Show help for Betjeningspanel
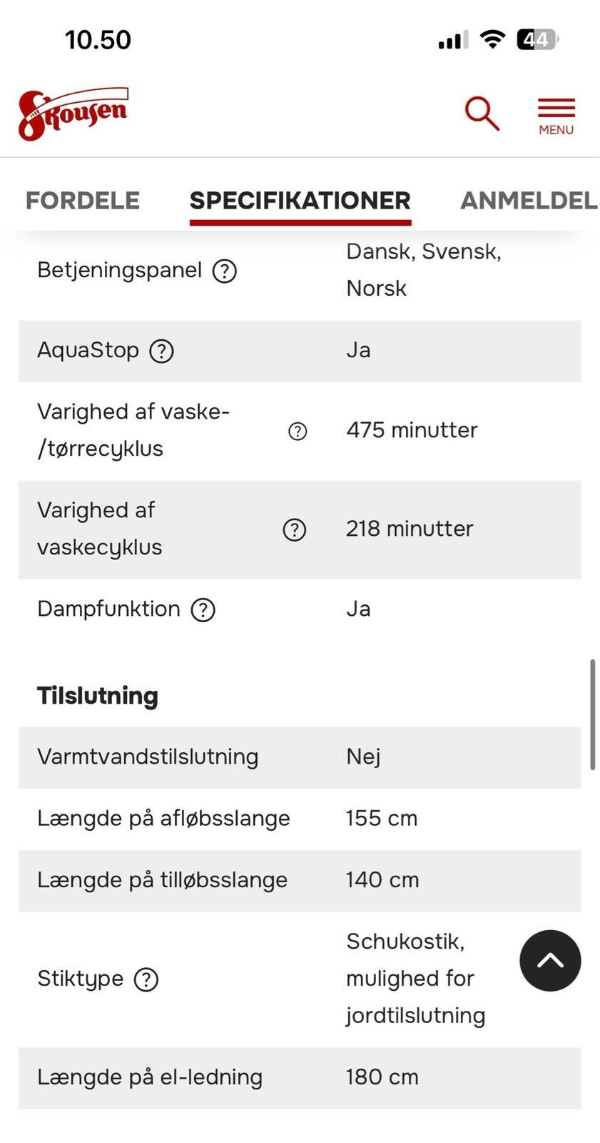 click(x=225, y=271)
